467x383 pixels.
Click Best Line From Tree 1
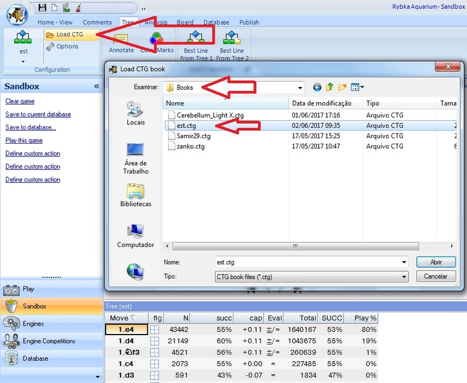196,45
